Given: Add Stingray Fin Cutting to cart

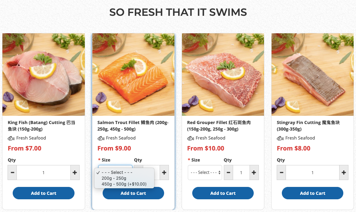Looking at the screenshot, I should coord(312,193).
